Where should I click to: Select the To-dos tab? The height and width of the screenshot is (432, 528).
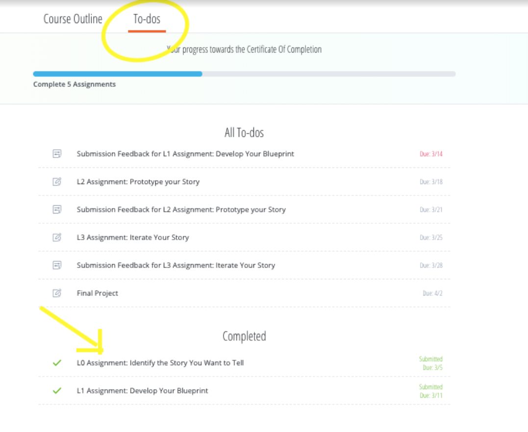tap(147, 20)
